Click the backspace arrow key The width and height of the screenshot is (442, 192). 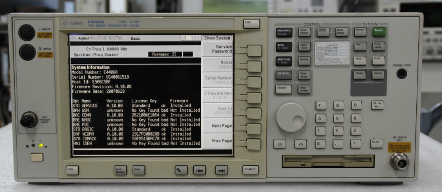[377, 105]
